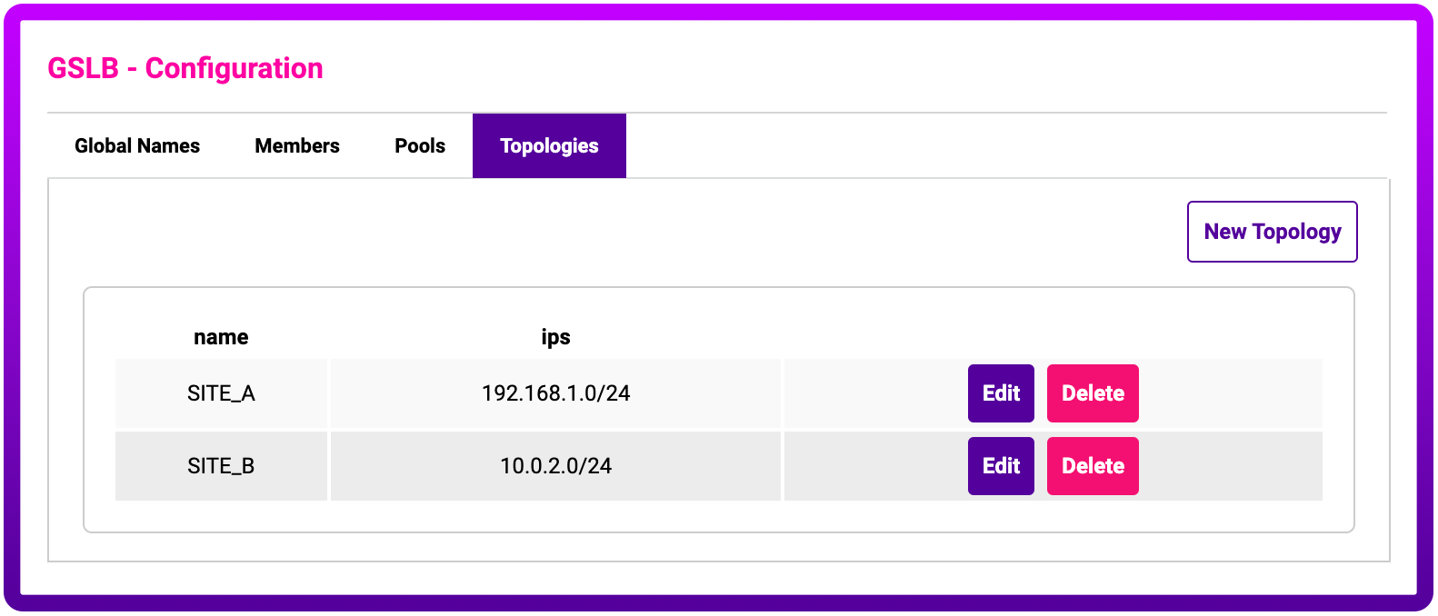Edit the SITE_A topology
Screen dimensions: 1438x616
tap(1001, 393)
